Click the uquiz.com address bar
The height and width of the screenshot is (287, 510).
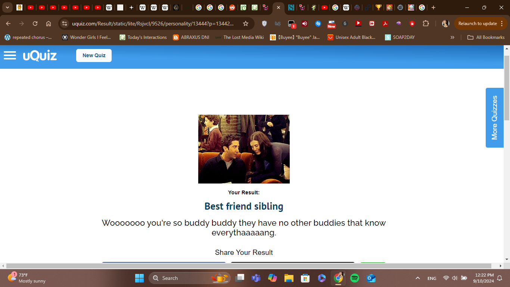(x=153, y=24)
